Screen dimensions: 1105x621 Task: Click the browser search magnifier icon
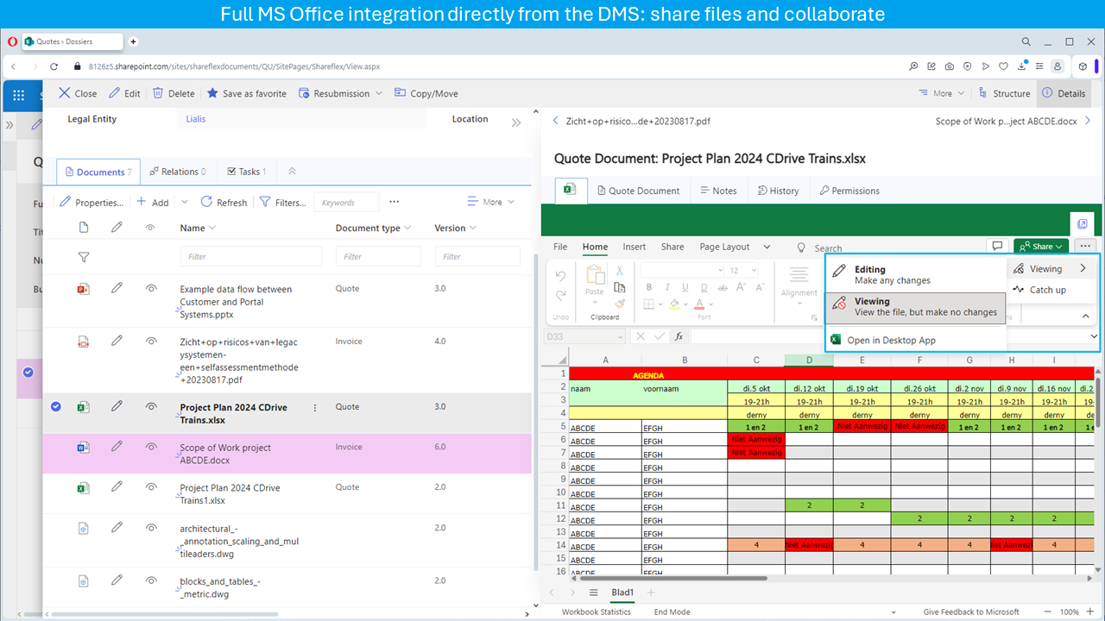(x=1026, y=41)
